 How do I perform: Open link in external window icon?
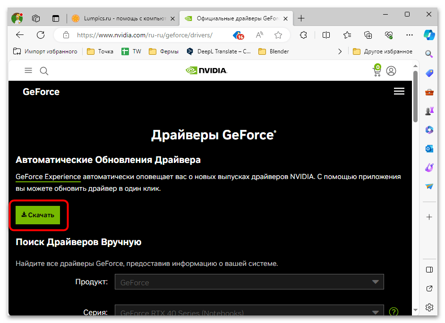[429, 289]
